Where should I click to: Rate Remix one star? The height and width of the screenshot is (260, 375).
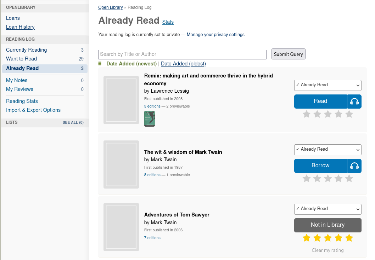pyautogui.click(x=307, y=114)
